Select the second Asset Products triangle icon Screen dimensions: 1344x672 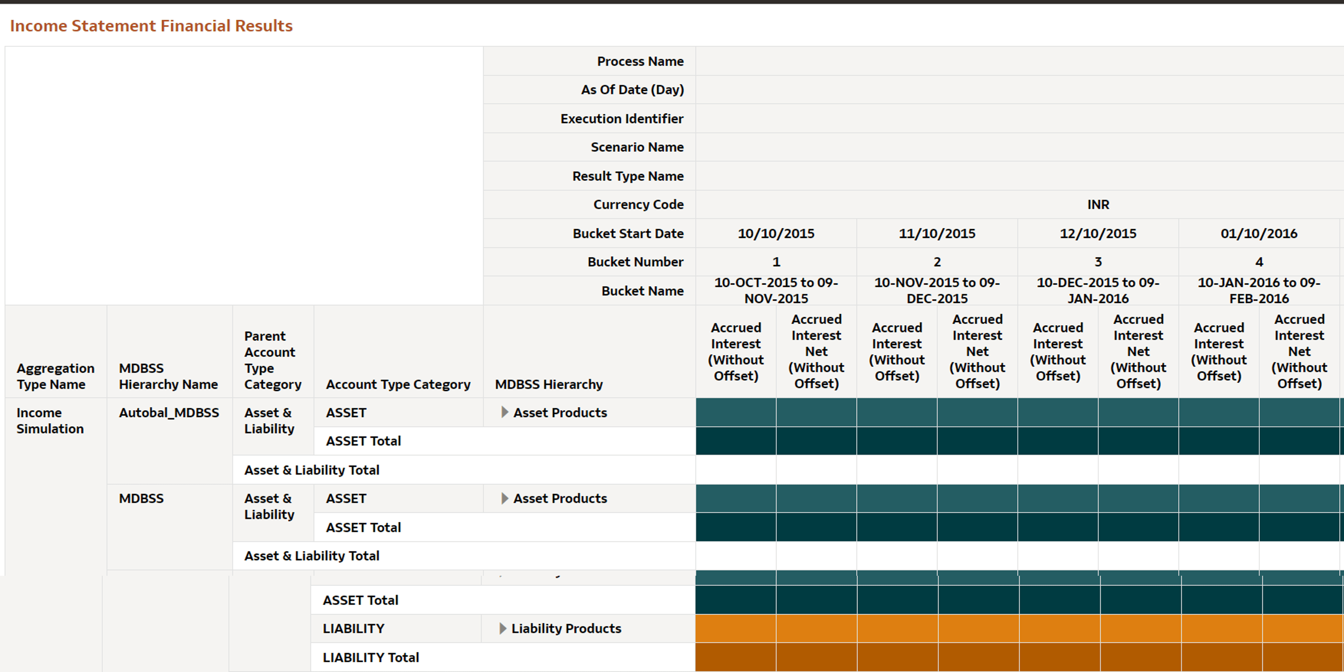[504, 498]
